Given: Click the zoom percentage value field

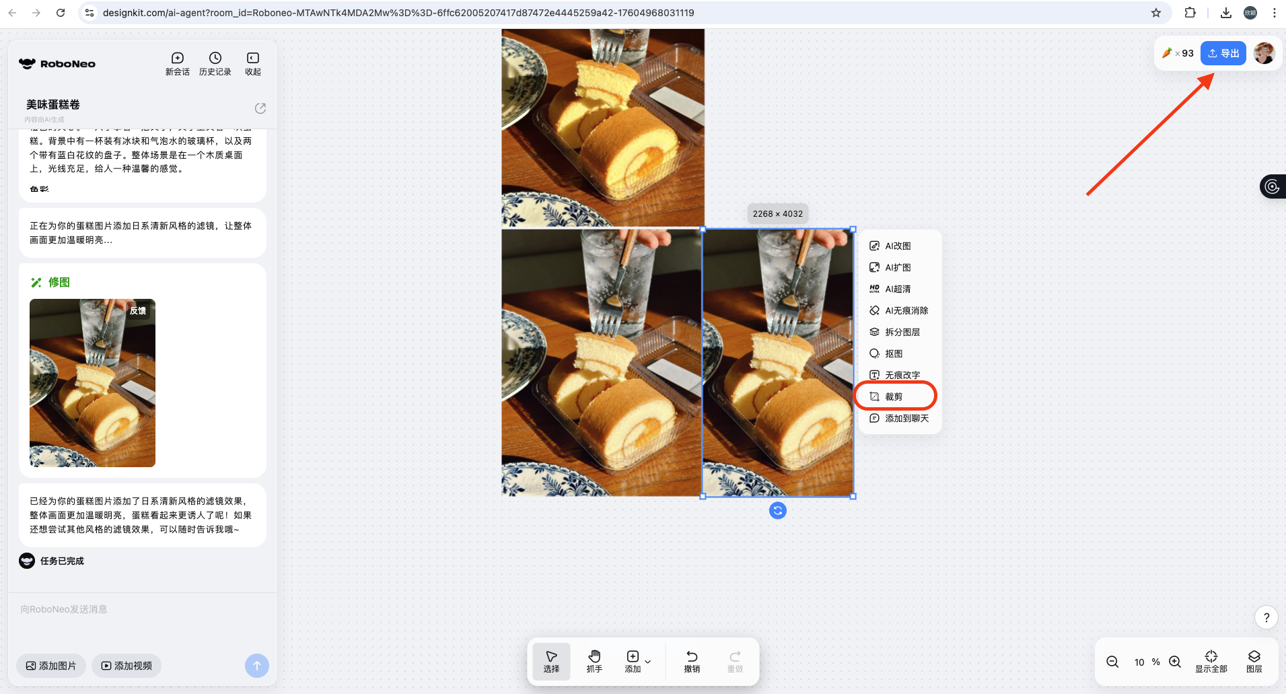Looking at the screenshot, I should (x=1139, y=662).
